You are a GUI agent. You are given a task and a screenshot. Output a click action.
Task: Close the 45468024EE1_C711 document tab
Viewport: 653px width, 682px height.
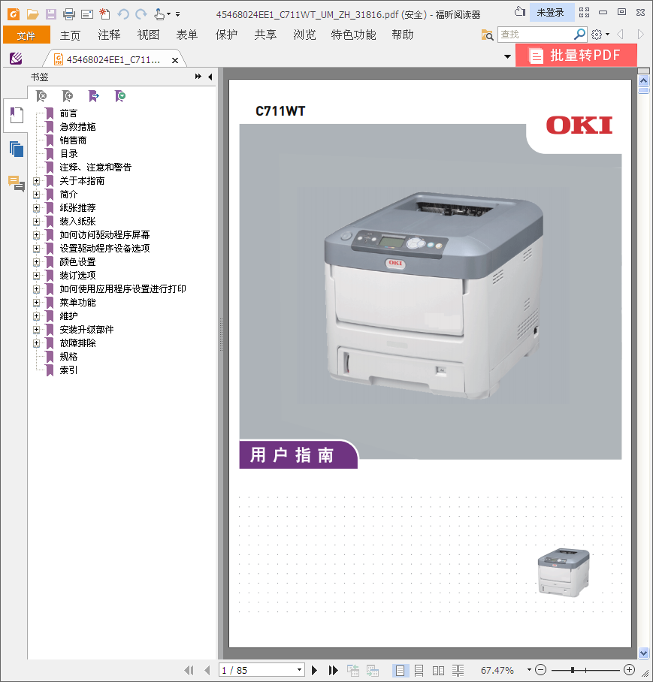[x=175, y=60]
